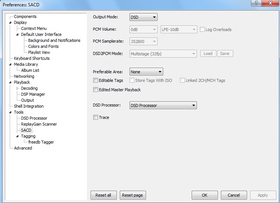Viewport: 280px width, 203px height.
Task: Open the Album List page
Action: (x=30, y=70)
